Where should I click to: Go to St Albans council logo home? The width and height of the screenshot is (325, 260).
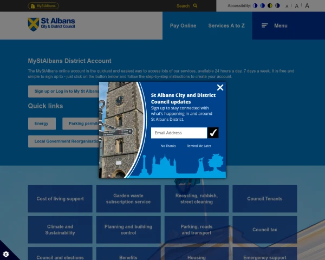click(x=51, y=24)
